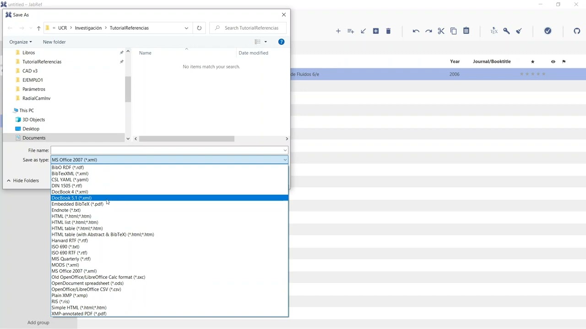Click the New folder button
This screenshot has height=329, width=586.
54,42
